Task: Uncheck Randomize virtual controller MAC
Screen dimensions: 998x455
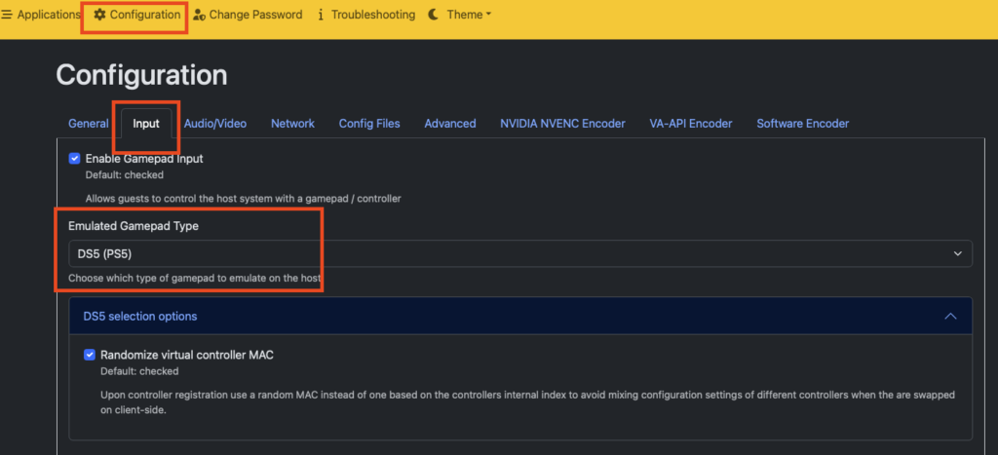Action: [x=91, y=355]
